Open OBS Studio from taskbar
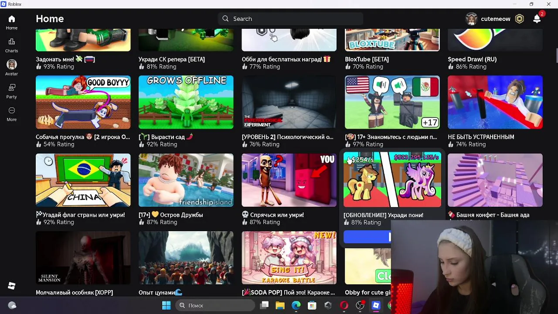The image size is (558, 314). pos(360,305)
